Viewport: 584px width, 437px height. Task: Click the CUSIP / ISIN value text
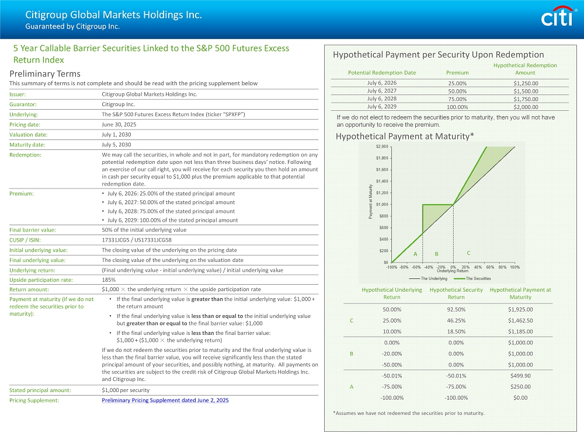coord(137,240)
